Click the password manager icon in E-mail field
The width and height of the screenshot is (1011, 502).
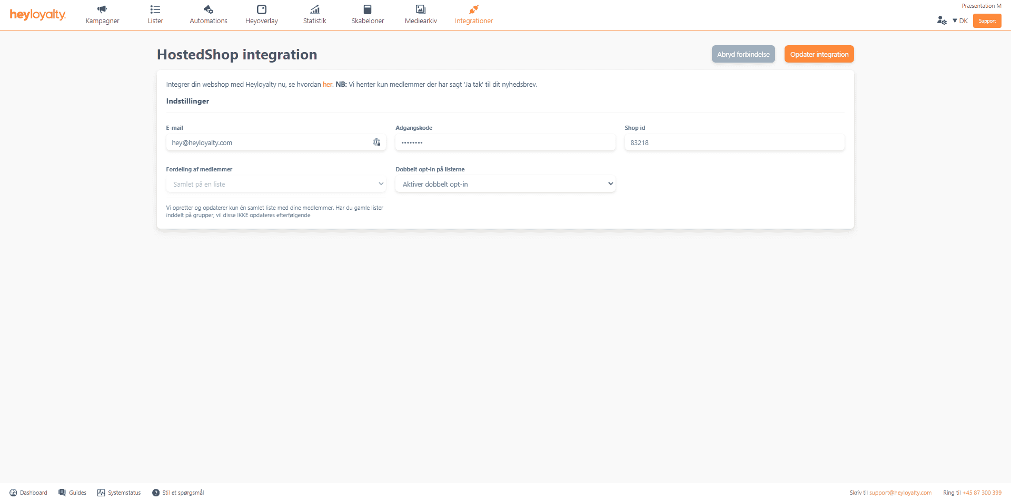376,142
